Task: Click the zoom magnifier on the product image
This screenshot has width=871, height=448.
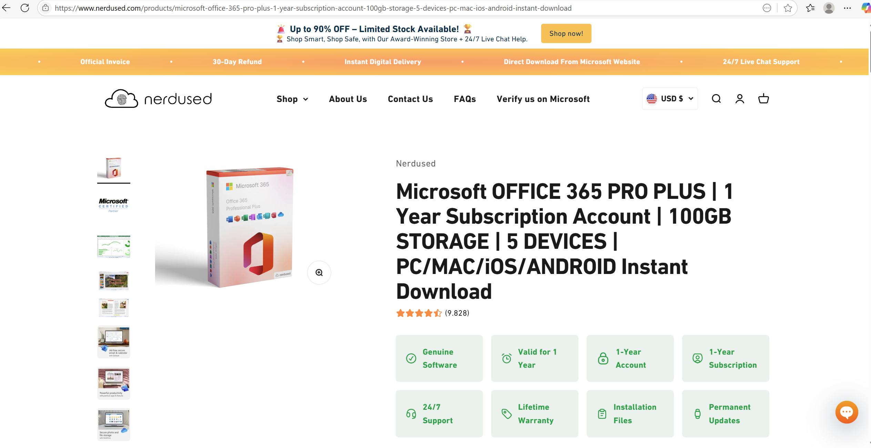Action: click(x=318, y=272)
